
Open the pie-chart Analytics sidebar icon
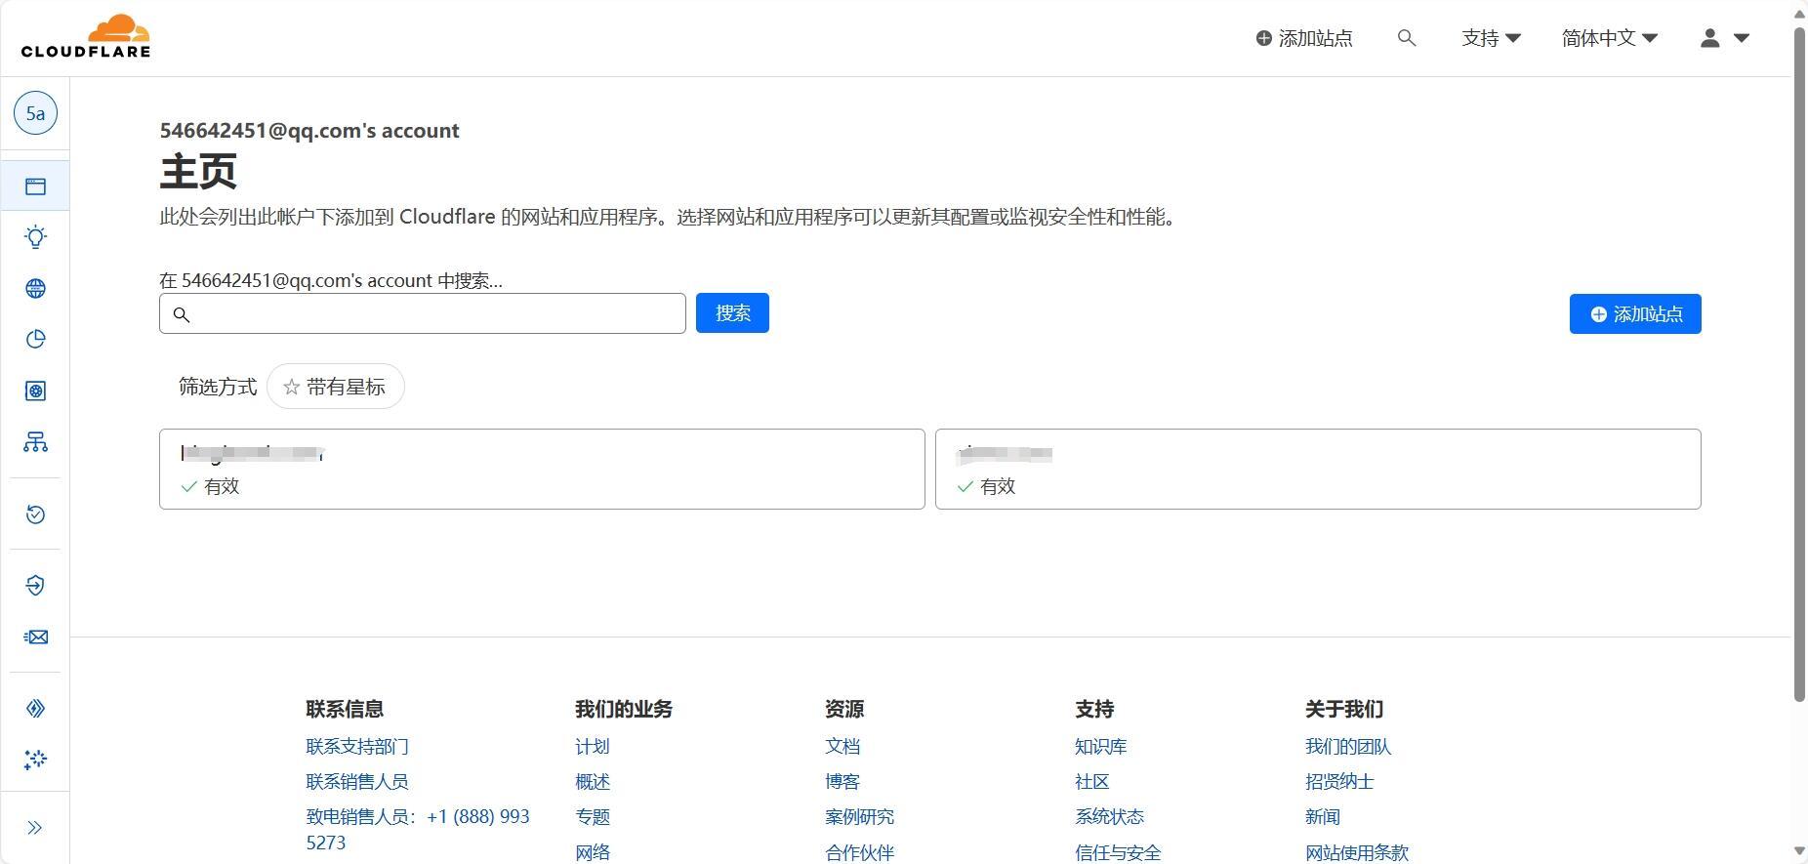[x=35, y=340]
